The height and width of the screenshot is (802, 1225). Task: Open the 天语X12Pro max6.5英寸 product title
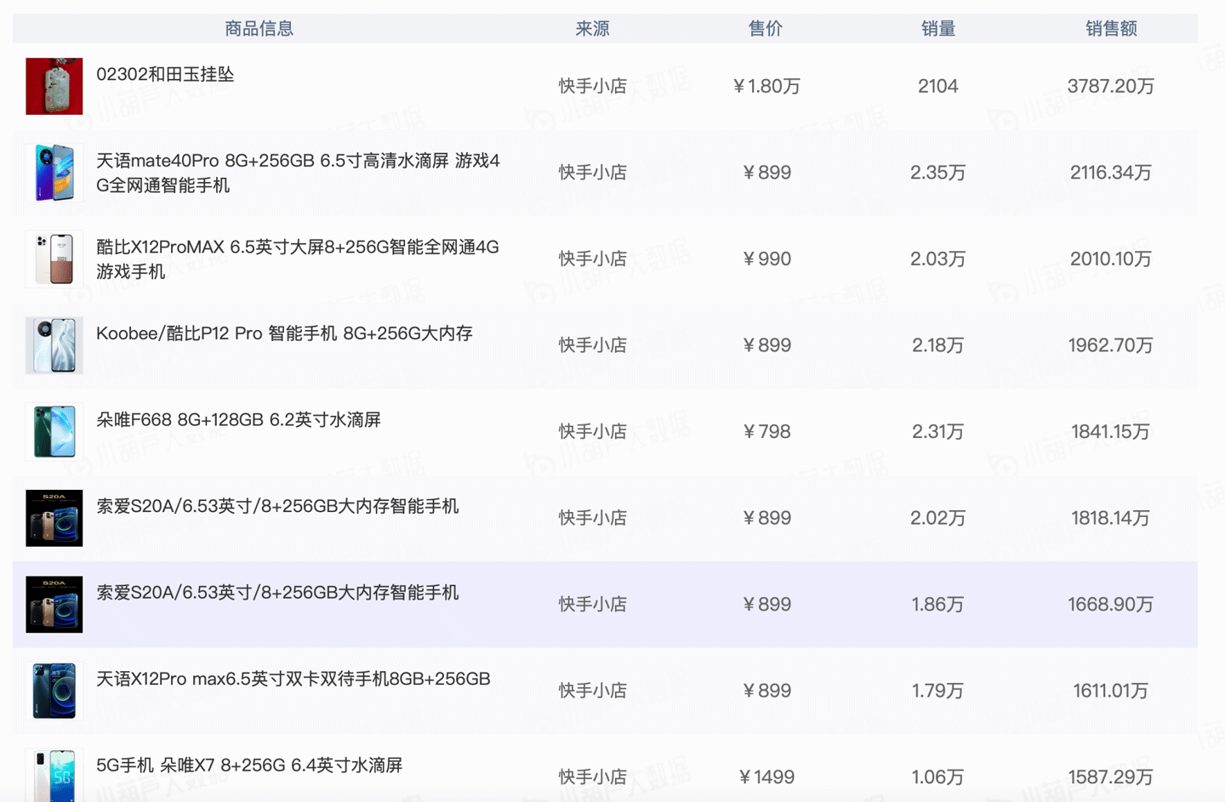pyautogui.click(x=293, y=679)
